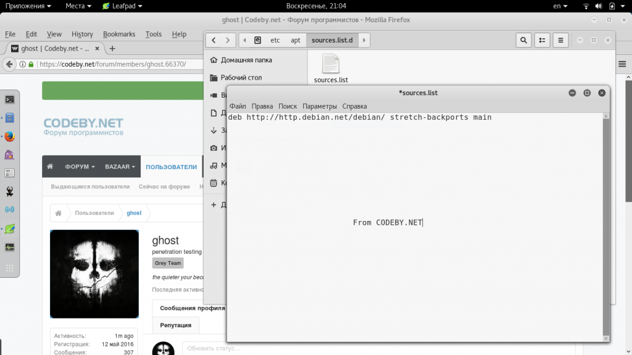Click the sources.list.d path segment
Screen dimensions: 632x355
[x=332, y=40]
